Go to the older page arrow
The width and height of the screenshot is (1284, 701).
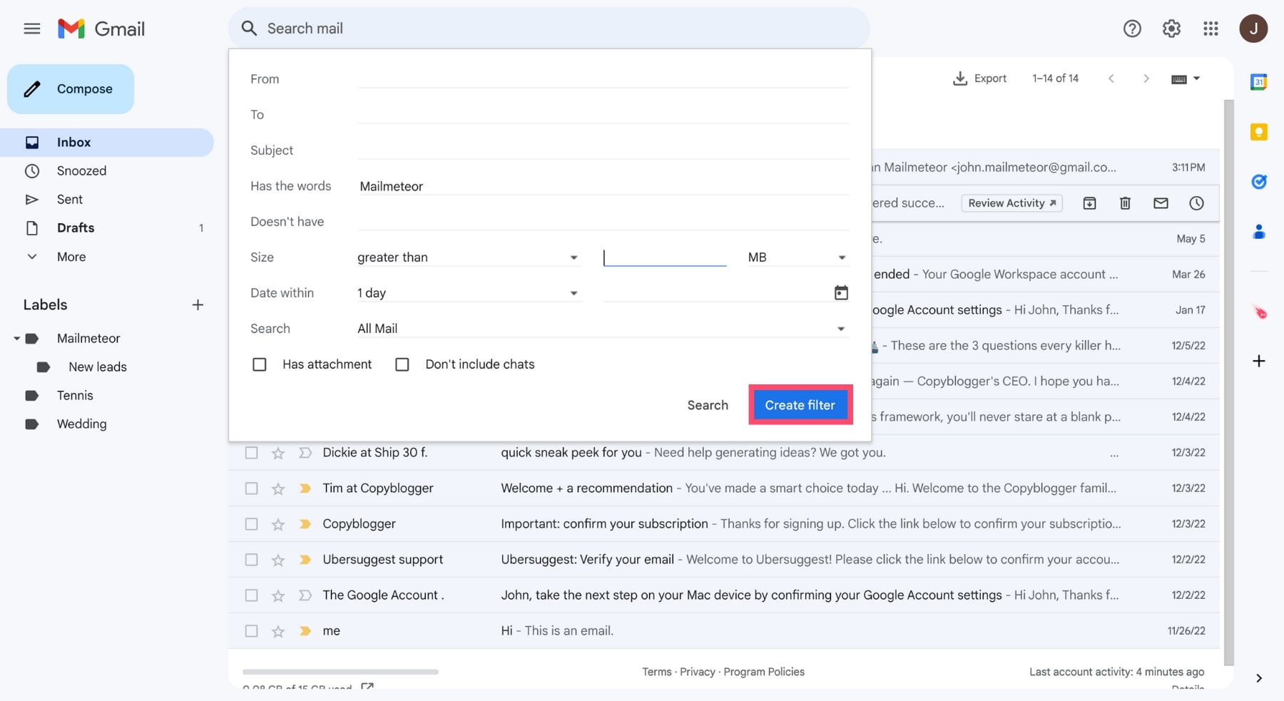pyautogui.click(x=1146, y=78)
